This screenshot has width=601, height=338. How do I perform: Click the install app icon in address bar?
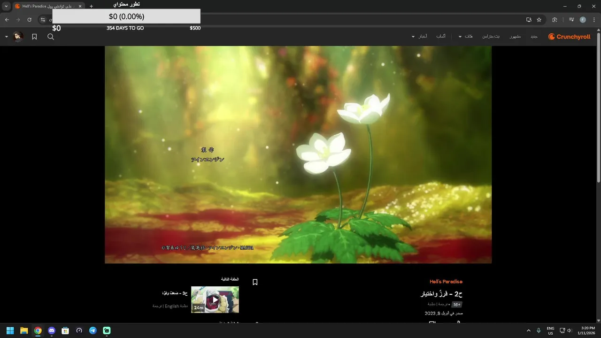click(529, 20)
